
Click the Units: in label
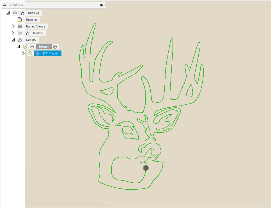pos(32,19)
